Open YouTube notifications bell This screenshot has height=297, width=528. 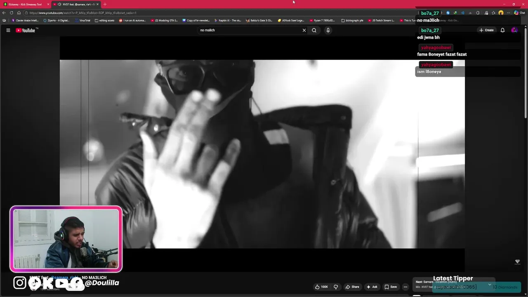click(x=502, y=30)
